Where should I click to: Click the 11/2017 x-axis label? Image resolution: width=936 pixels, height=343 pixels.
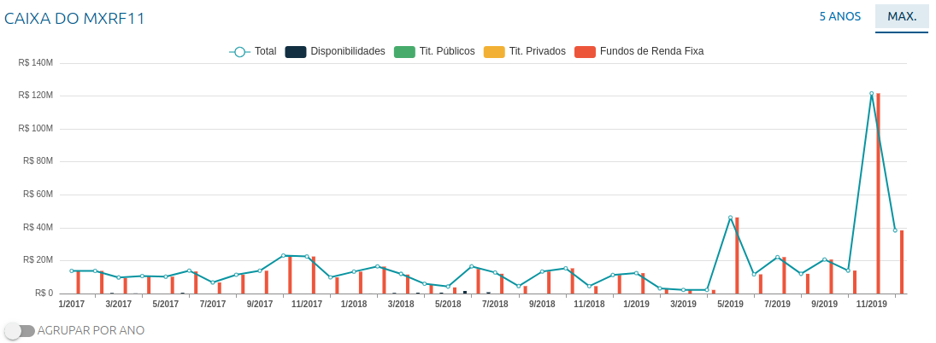coord(307,304)
